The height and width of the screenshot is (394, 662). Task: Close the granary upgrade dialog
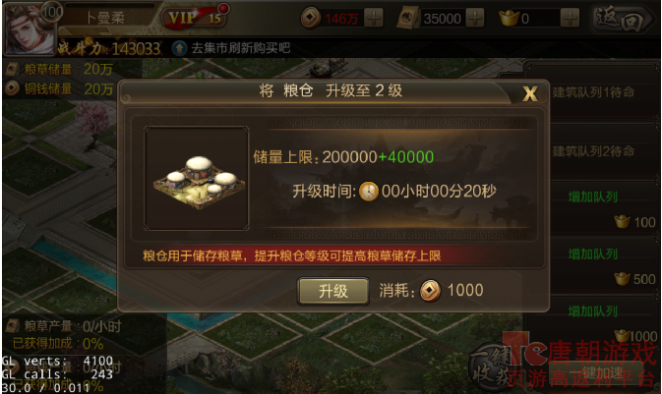point(530,93)
